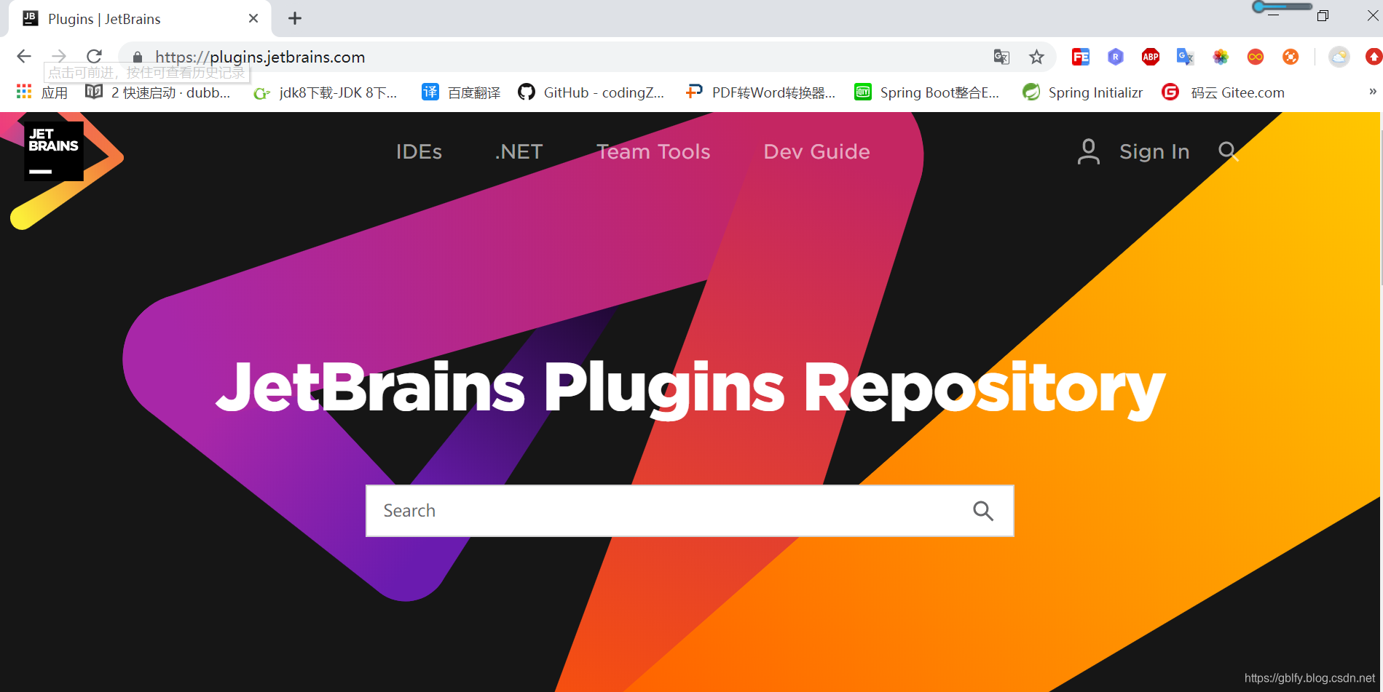
Task: Open a new tab with plus button
Action: (x=294, y=18)
